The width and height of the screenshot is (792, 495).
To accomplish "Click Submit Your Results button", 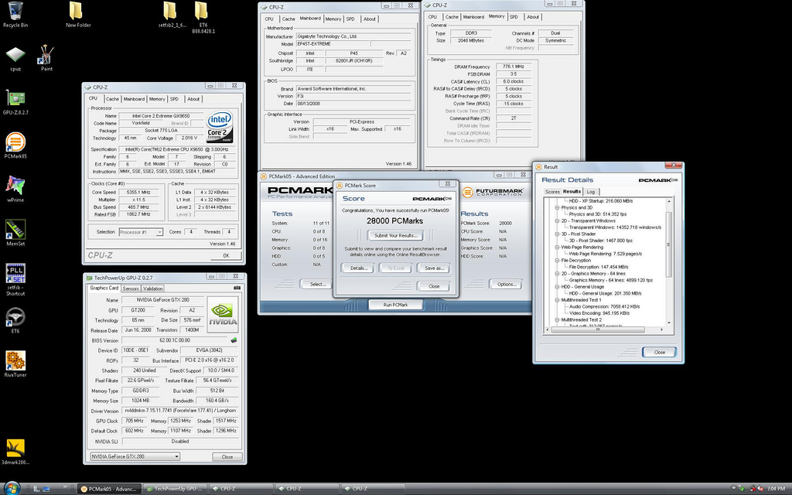I will click(395, 235).
